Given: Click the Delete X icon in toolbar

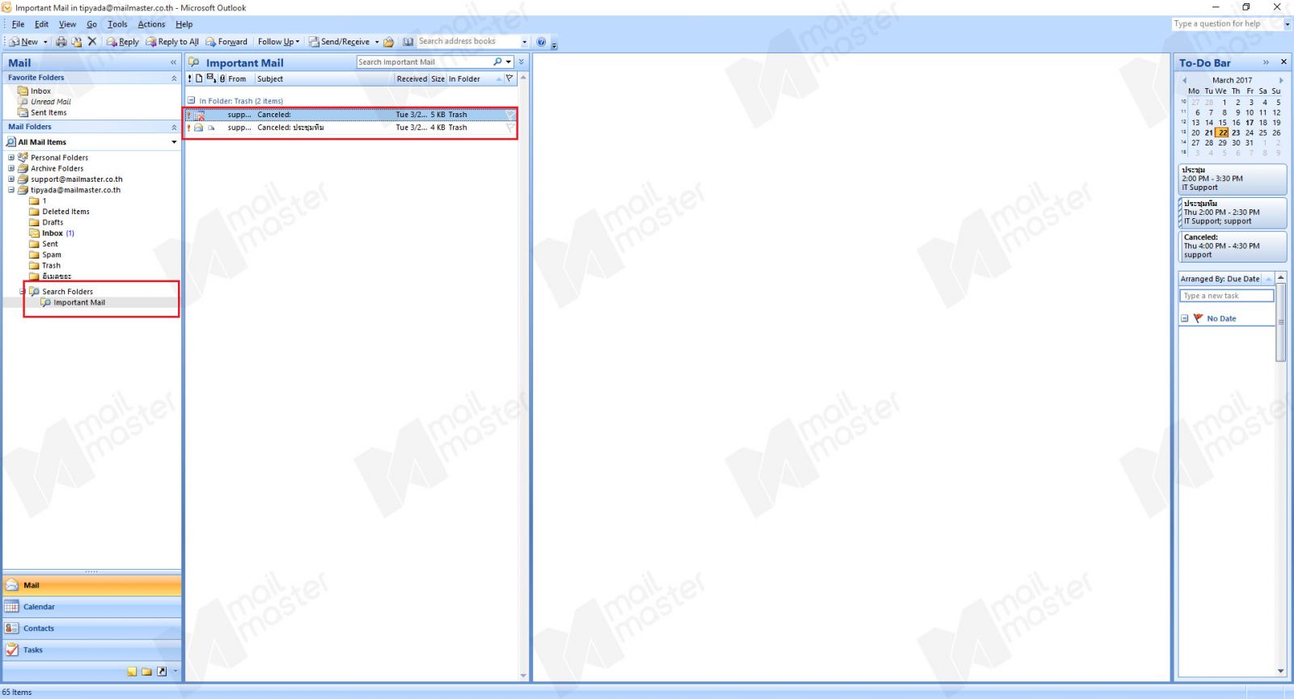Looking at the screenshot, I should point(92,41).
